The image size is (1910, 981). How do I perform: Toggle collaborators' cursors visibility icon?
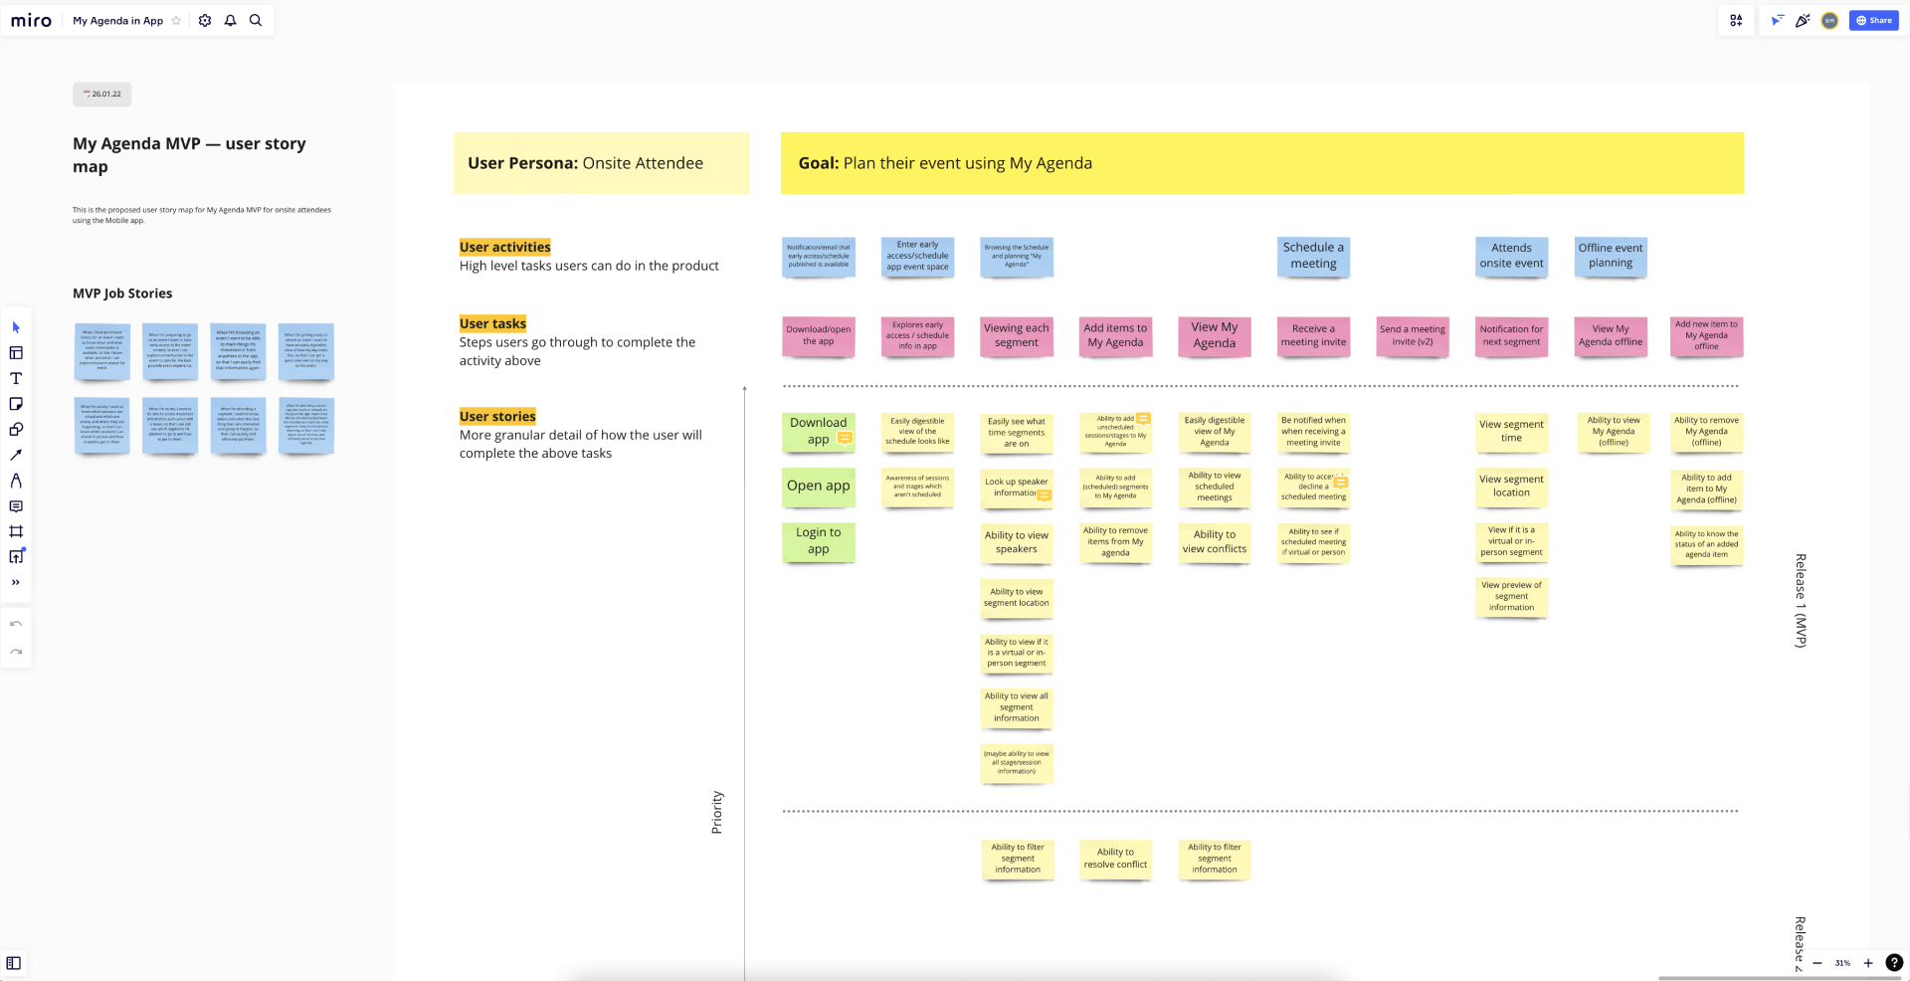tap(1777, 21)
